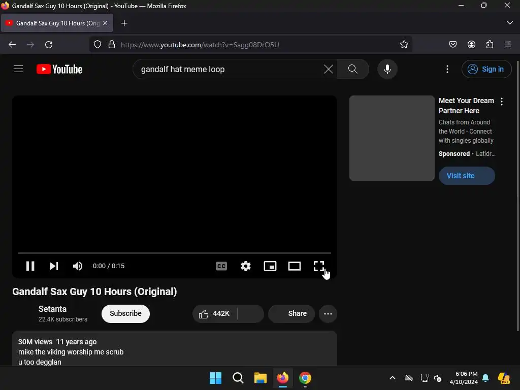Open ad options three-dot menu
This screenshot has height=390, width=520.
502,102
